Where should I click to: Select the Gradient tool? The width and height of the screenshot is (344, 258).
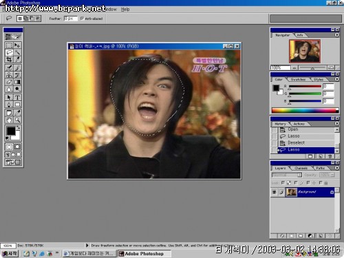pyautogui.click(x=17, y=82)
